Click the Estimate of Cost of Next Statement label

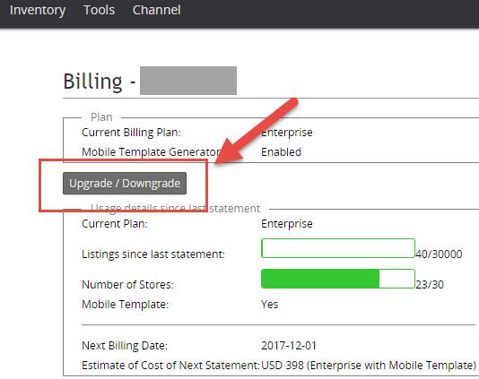click(170, 365)
